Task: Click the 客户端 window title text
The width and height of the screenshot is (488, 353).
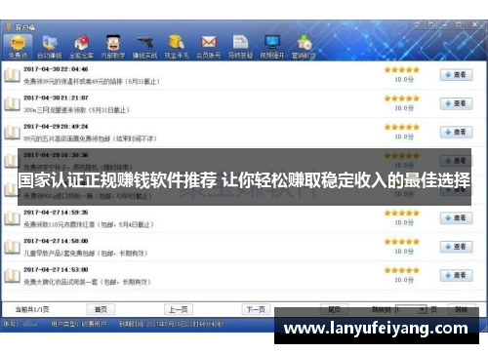Action: point(25,27)
